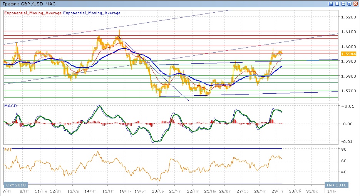Screen dimensions: 360x196
Task: Select the red Exponential_Moving_Average label
Action: (33, 13)
